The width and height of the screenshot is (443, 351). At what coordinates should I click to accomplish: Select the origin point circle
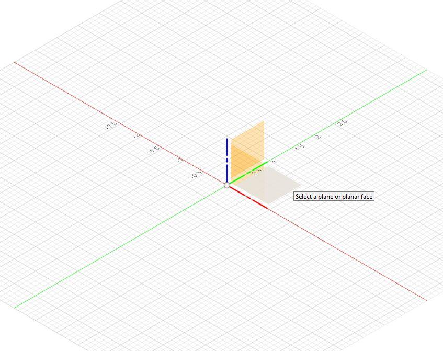click(226, 185)
